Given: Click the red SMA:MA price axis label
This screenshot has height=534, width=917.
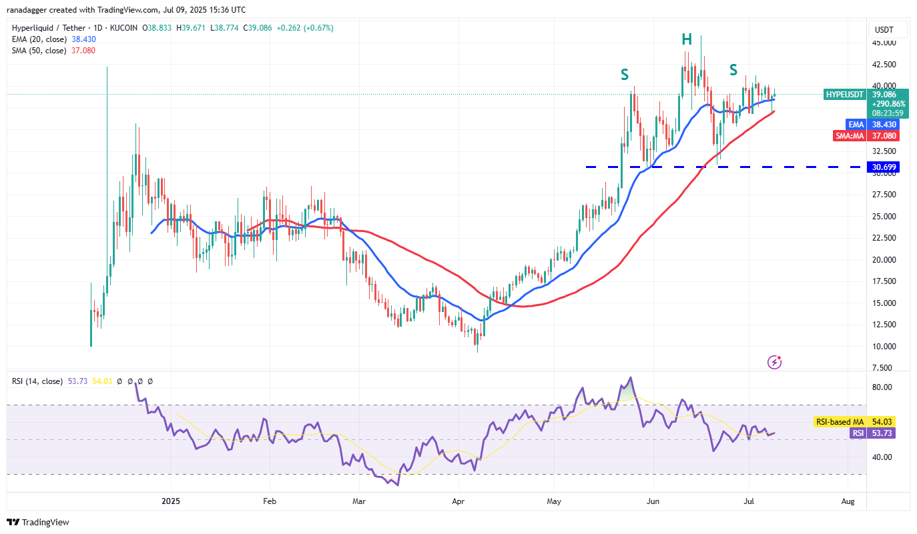Looking at the screenshot, I should [851, 135].
